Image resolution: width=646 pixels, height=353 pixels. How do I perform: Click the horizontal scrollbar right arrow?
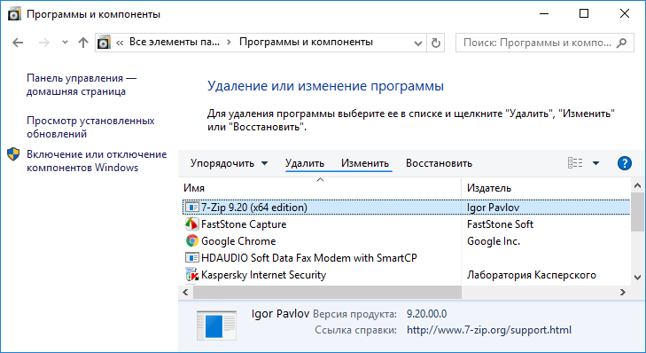coord(622,293)
